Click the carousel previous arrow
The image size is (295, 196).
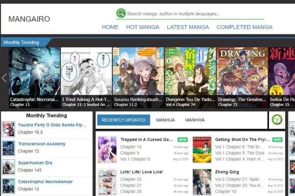click(x=4, y=78)
